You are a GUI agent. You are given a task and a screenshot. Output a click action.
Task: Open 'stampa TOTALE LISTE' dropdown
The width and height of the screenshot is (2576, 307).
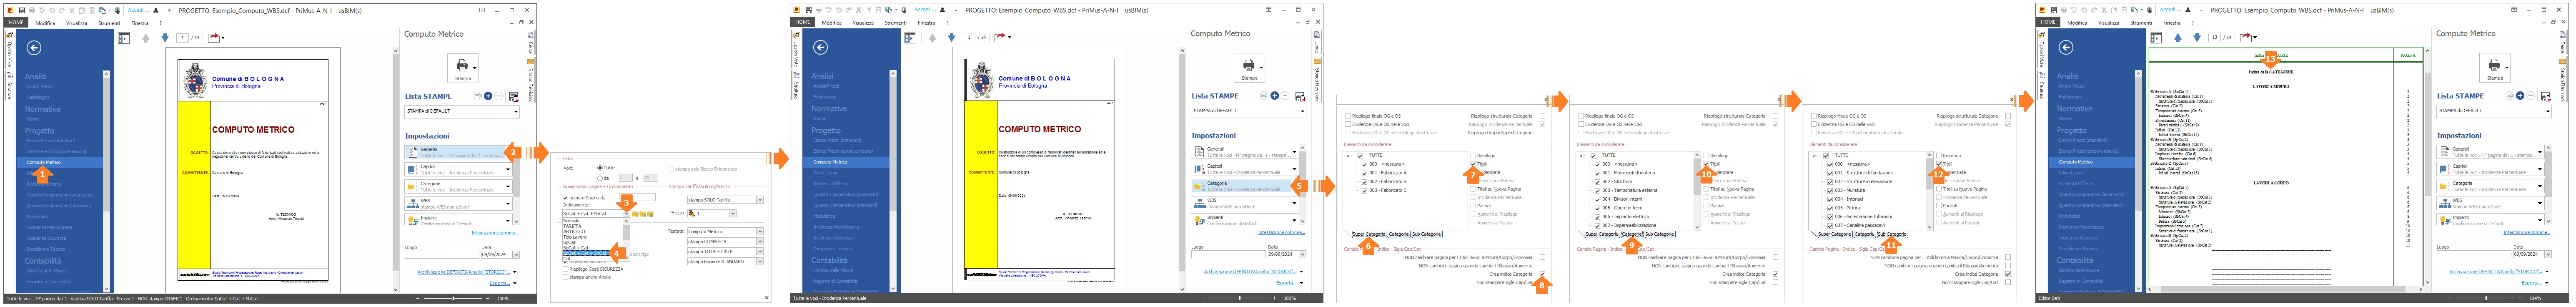[760, 251]
